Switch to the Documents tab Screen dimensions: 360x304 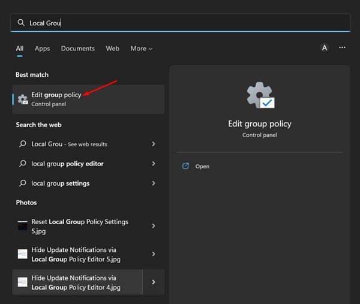click(78, 49)
